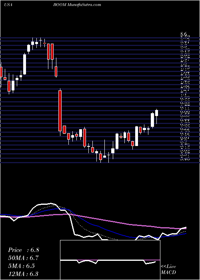Click the 'Price : 6.8' readout

coord(23,250)
